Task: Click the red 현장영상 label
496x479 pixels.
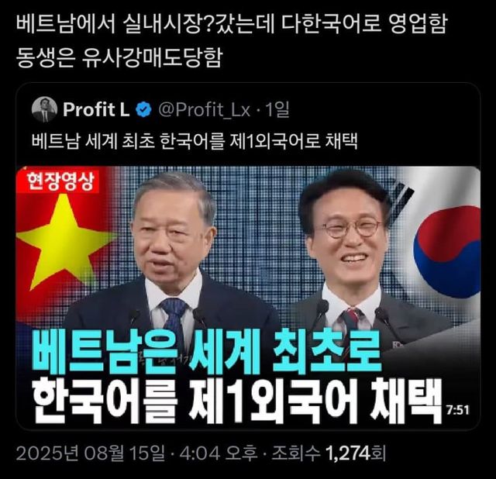Action: [60, 181]
